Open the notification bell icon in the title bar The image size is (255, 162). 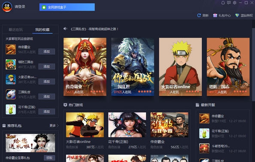223,3
